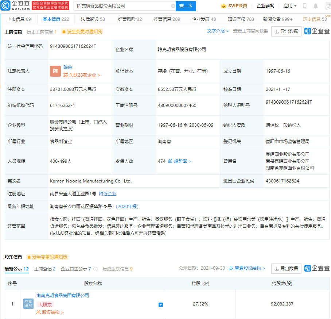331x319 pixels.
Task: Select the 企业自主公示 7 tab
Action: (76, 269)
